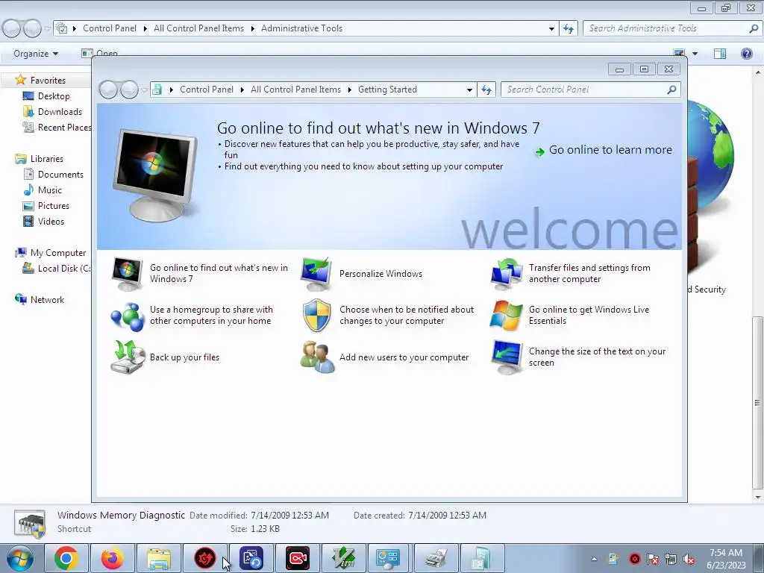Expand the arrow after Control Panel in Administrative Tools
Screen dimensions: 764x573
145,29
